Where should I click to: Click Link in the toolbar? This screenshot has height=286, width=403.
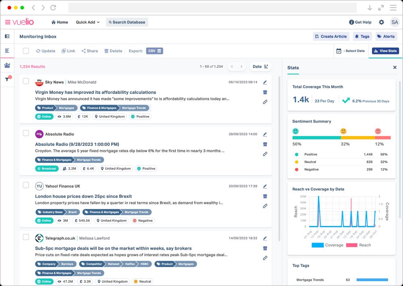(x=69, y=51)
